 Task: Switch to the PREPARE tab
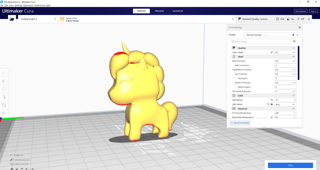tap(141, 11)
